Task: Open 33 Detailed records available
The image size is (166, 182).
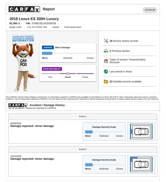Action: [125, 82]
